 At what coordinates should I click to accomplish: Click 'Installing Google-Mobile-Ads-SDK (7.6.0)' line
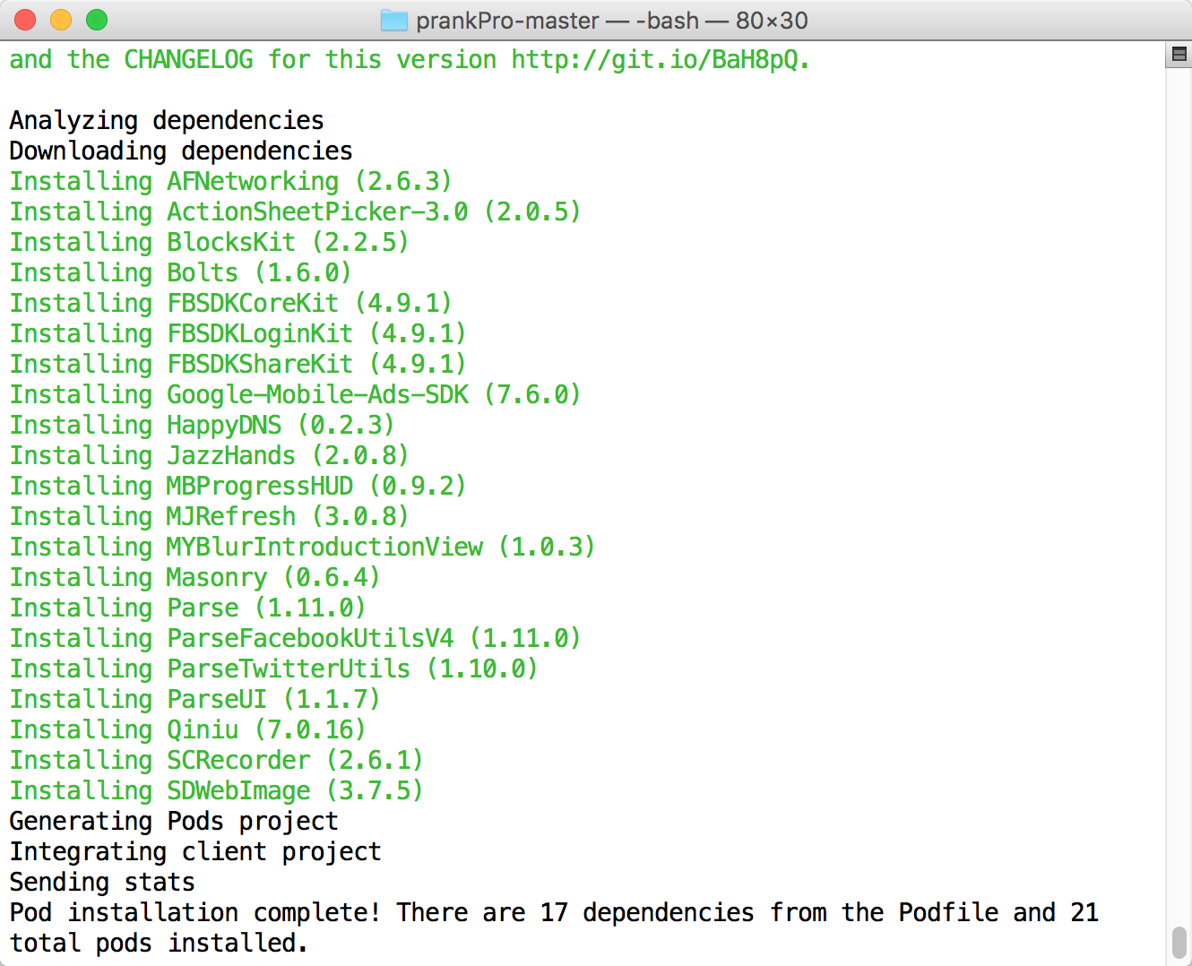point(296,395)
